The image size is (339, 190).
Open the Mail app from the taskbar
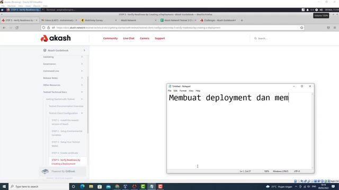point(108,186)
